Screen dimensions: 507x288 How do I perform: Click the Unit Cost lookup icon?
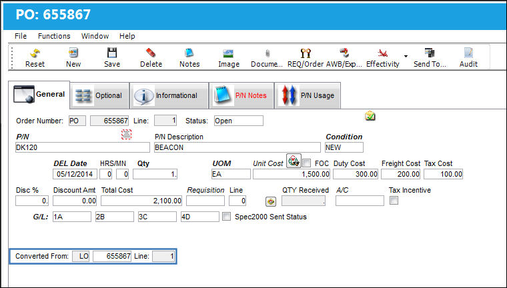point(294,161)
